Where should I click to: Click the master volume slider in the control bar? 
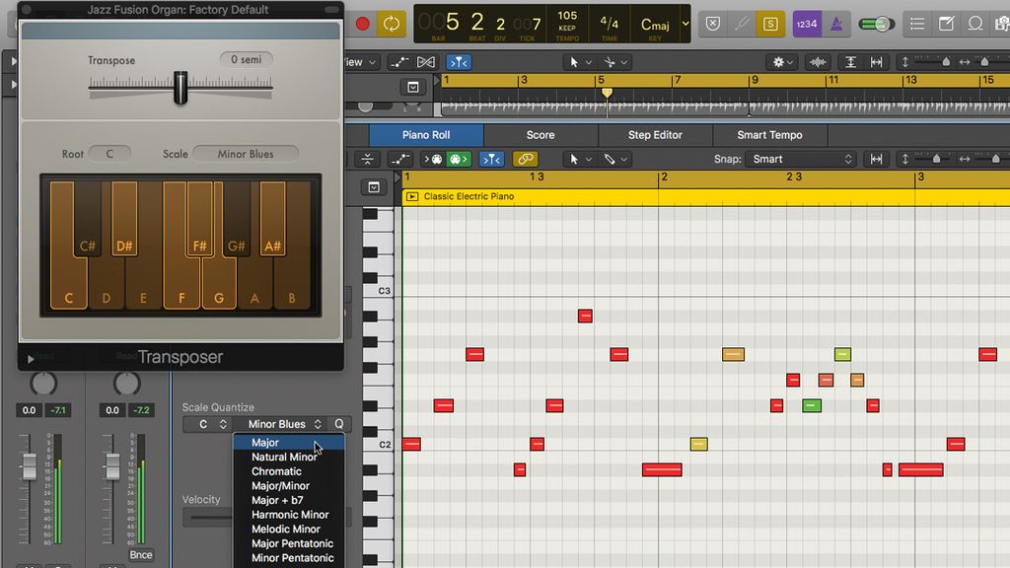tap(876, 22)
